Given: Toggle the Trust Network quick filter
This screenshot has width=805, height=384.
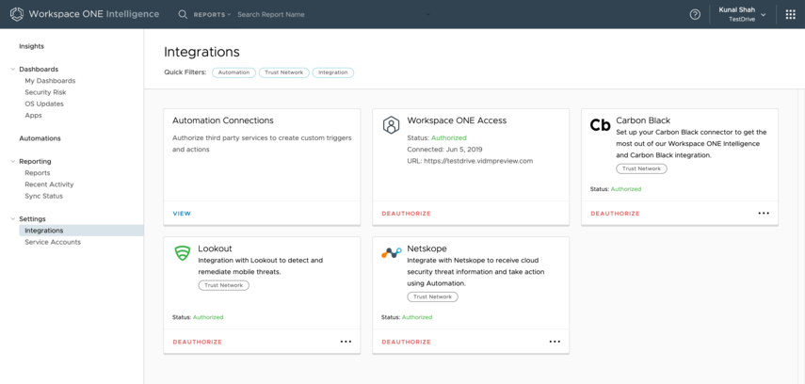Looking at the screenshot, I should point(283,72).
